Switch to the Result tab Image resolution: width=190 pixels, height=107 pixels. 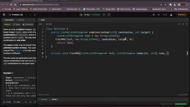point(53,99)
